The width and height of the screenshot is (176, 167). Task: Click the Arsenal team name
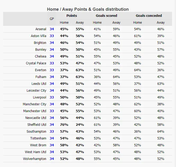click(x=41, y=29)
